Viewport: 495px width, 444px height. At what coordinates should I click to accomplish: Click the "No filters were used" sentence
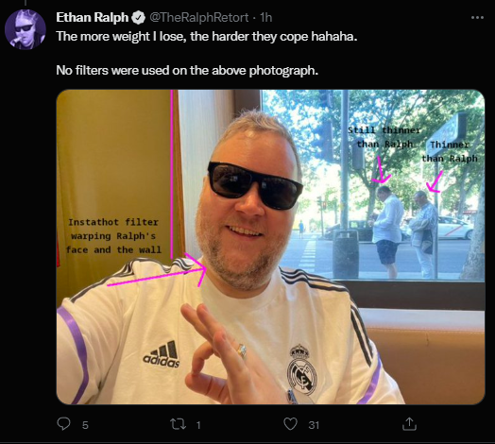[187, 71]
